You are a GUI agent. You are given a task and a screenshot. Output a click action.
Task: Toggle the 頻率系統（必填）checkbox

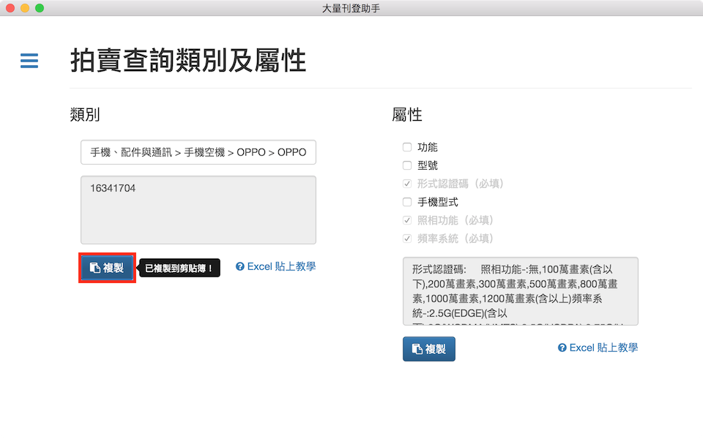point(407,239)
